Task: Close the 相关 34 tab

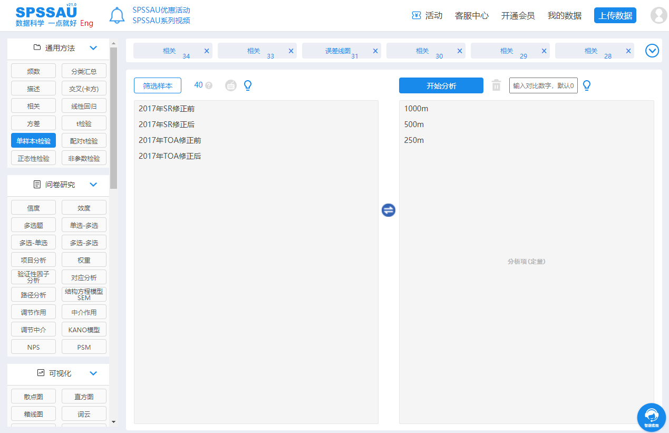Action: tap(206, 51)
